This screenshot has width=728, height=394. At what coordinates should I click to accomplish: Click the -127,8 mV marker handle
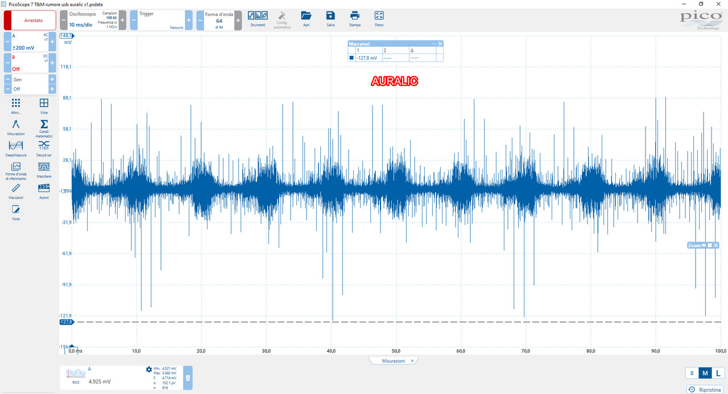(x=67, y=322)
